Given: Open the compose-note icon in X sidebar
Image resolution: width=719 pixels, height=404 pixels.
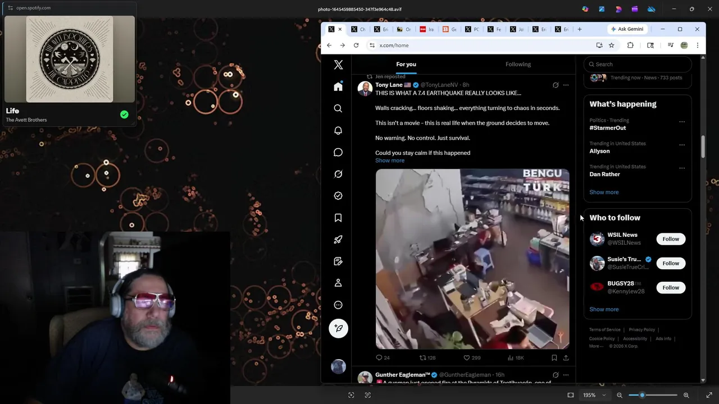Looking at the screenshot, I should [x=338, y=261].
